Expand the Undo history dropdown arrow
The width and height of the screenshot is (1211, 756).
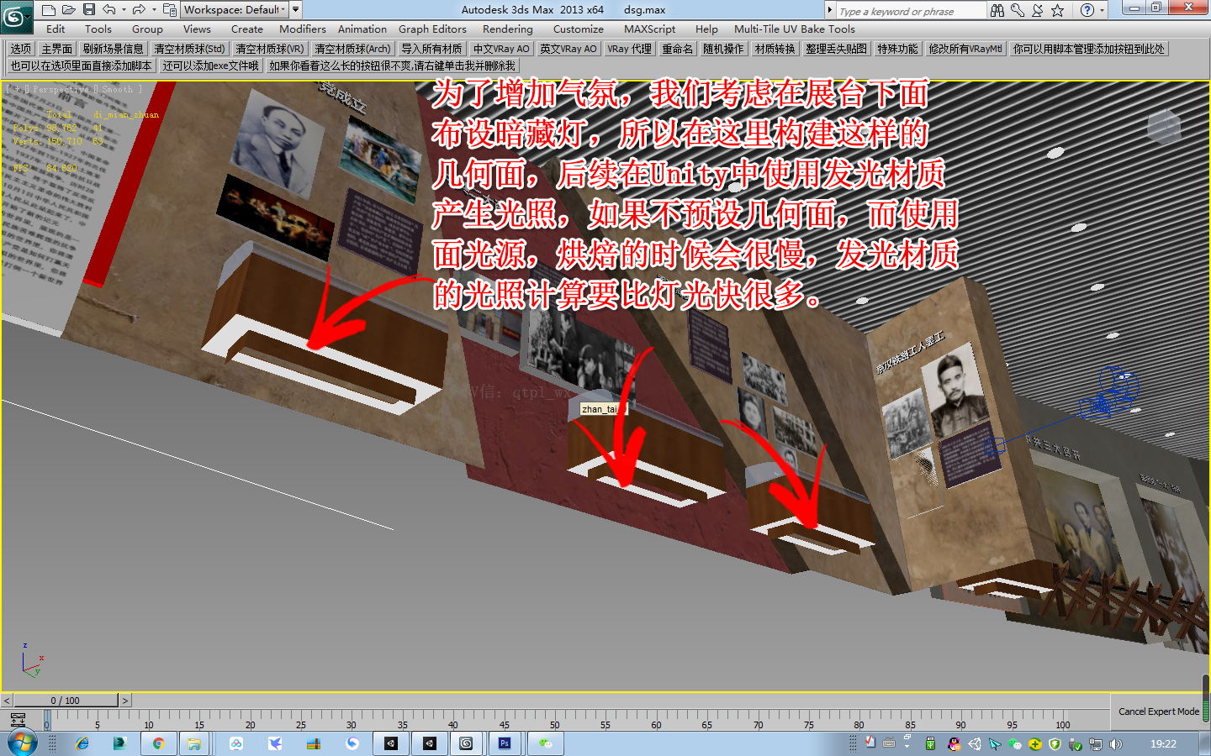point(124,10)
